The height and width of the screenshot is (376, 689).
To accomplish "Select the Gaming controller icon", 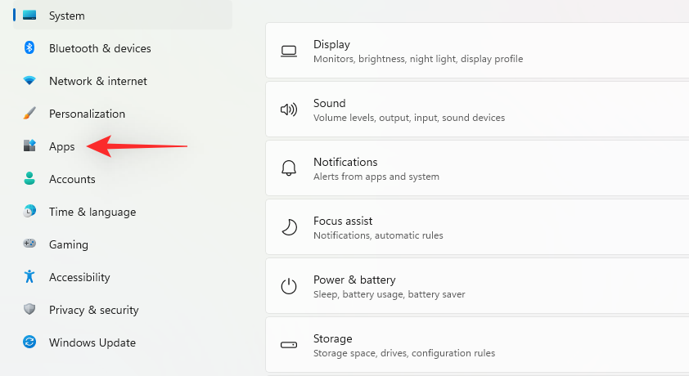I will [x=29, y=244].
